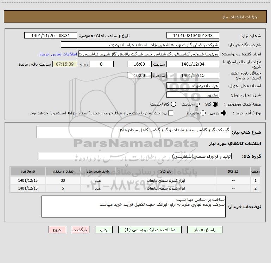
Task: Click the delivery province خراسان رضوی field
Action: point(193,86)
